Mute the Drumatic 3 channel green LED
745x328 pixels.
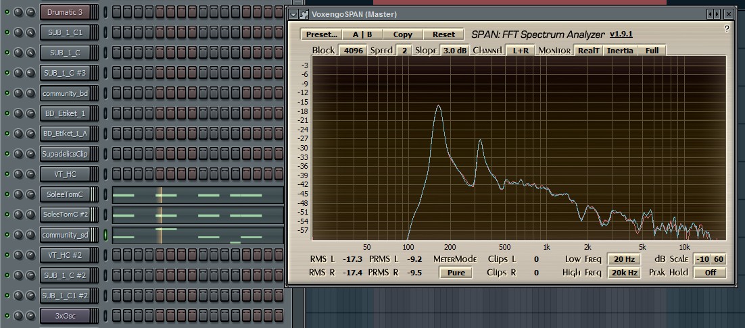click(7, 12)
